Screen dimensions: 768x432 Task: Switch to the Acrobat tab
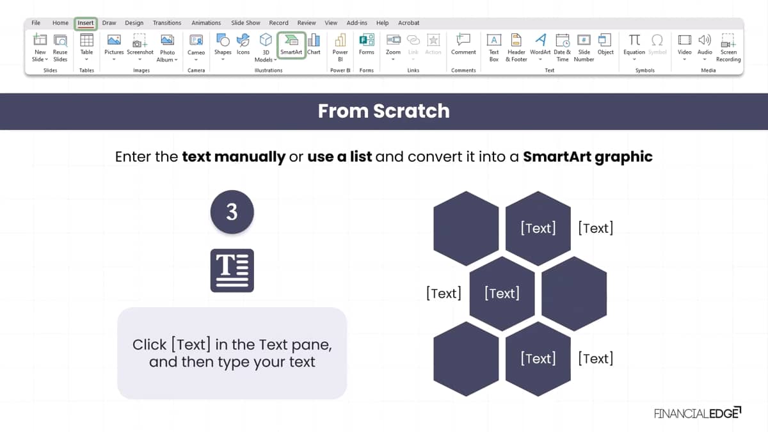click(409, 23)
